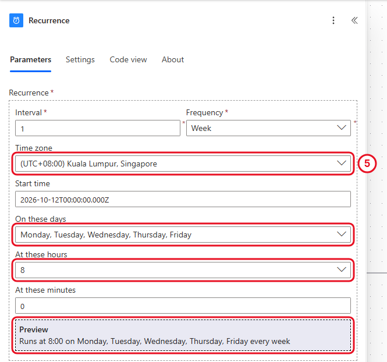Image resolution: width=387 pixels, height=362 pixels.
Task: Click the Time zone chevron arrow
Action: coord(342,163)
